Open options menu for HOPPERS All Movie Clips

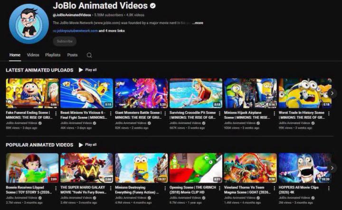tap(329, 188)
